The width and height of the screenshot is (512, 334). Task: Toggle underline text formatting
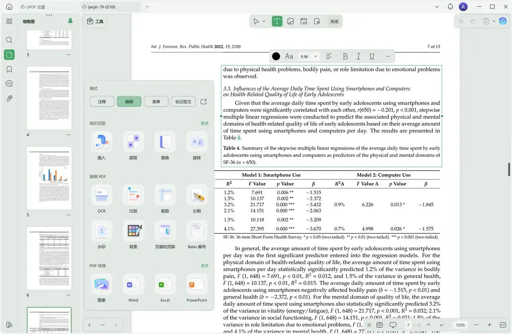coord(372,56)
